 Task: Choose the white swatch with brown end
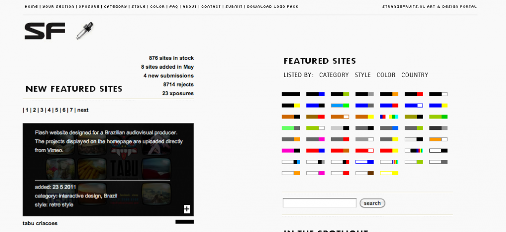364,173
